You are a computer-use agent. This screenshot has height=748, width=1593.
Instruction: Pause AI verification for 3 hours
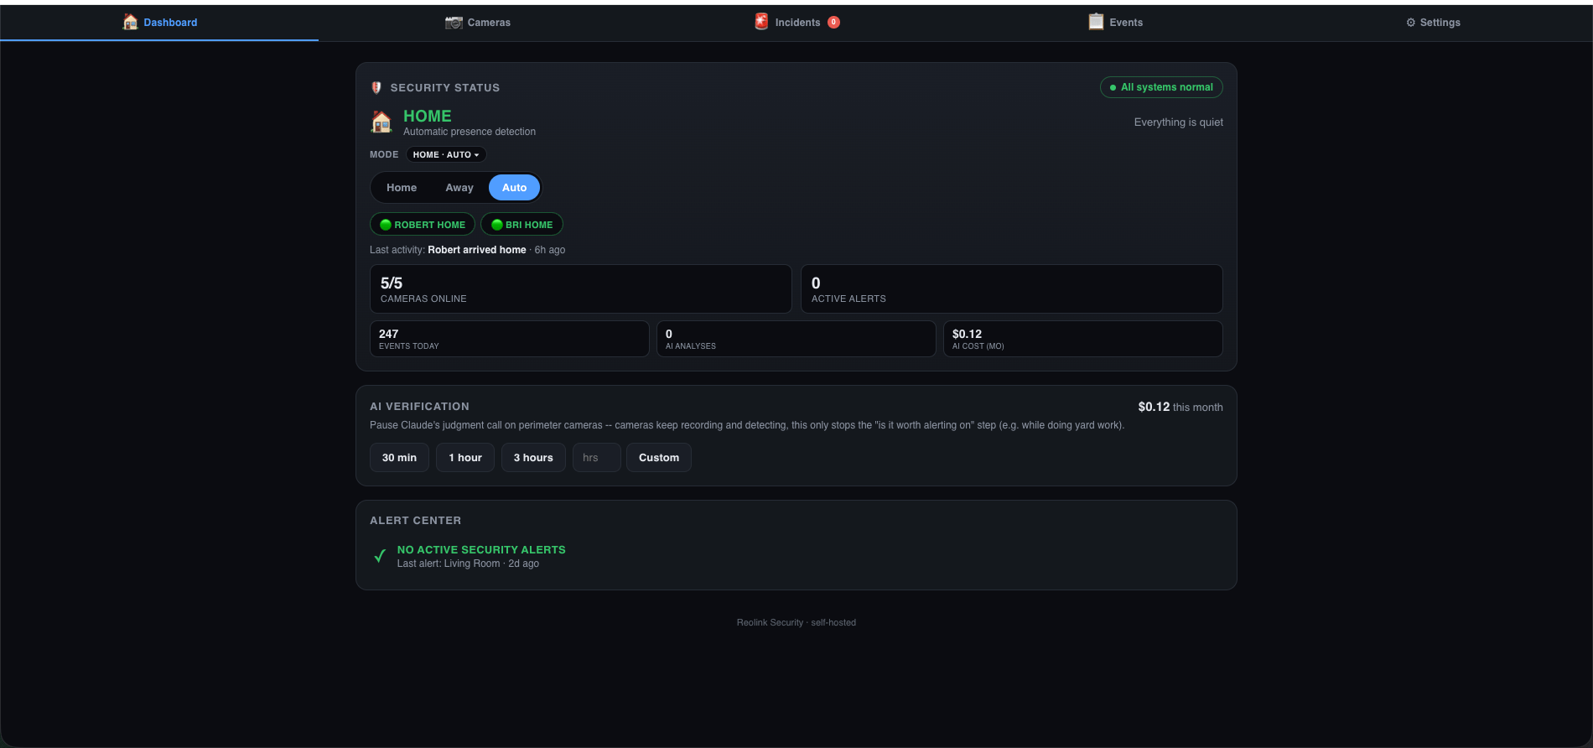click(x=533, y=458)
